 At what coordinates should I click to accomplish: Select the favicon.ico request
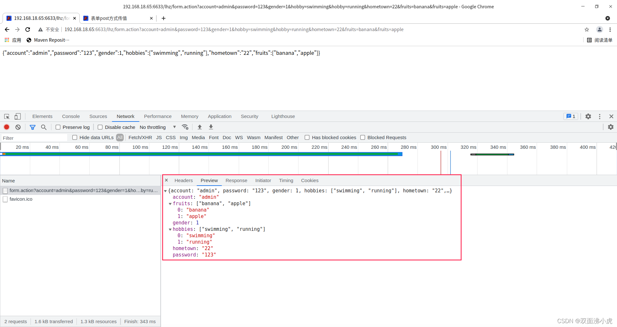pyautogui.click(x=21, y=199)
